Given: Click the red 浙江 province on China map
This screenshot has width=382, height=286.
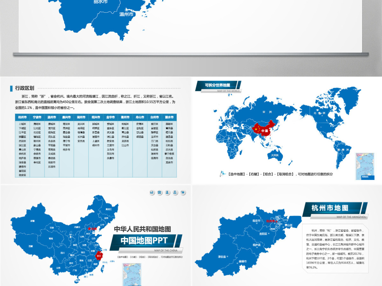Looking at the screenshot, I should pos(99,255).
